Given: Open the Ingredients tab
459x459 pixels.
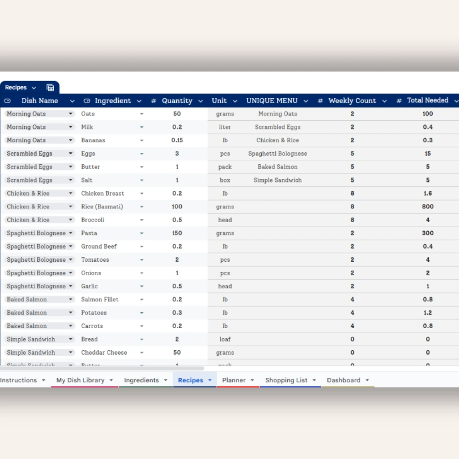Looking at the screenshot, I should click(x=142, y=380).
